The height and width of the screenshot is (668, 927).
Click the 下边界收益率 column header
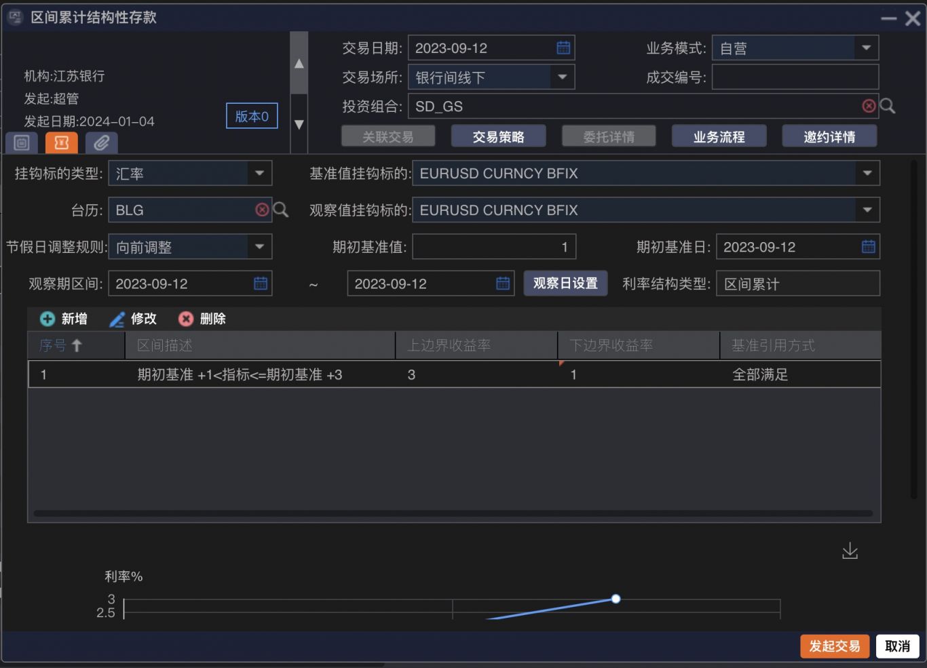pos(639,345)
